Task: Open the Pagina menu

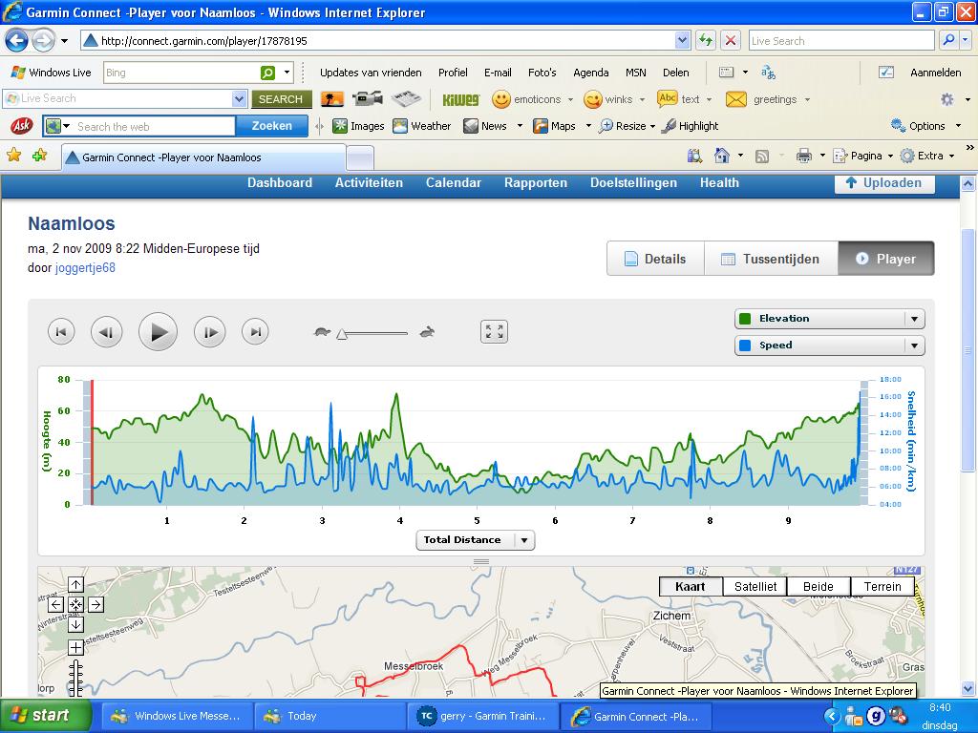Action: pos(863,156)
